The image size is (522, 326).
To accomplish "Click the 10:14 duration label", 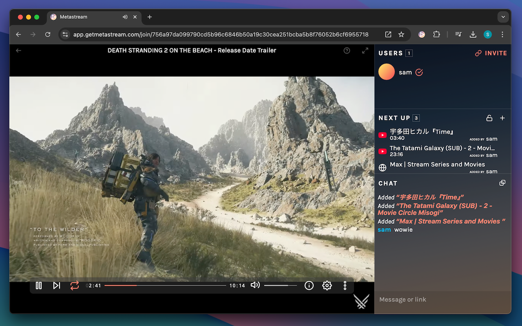I will (x=237, y=286).
